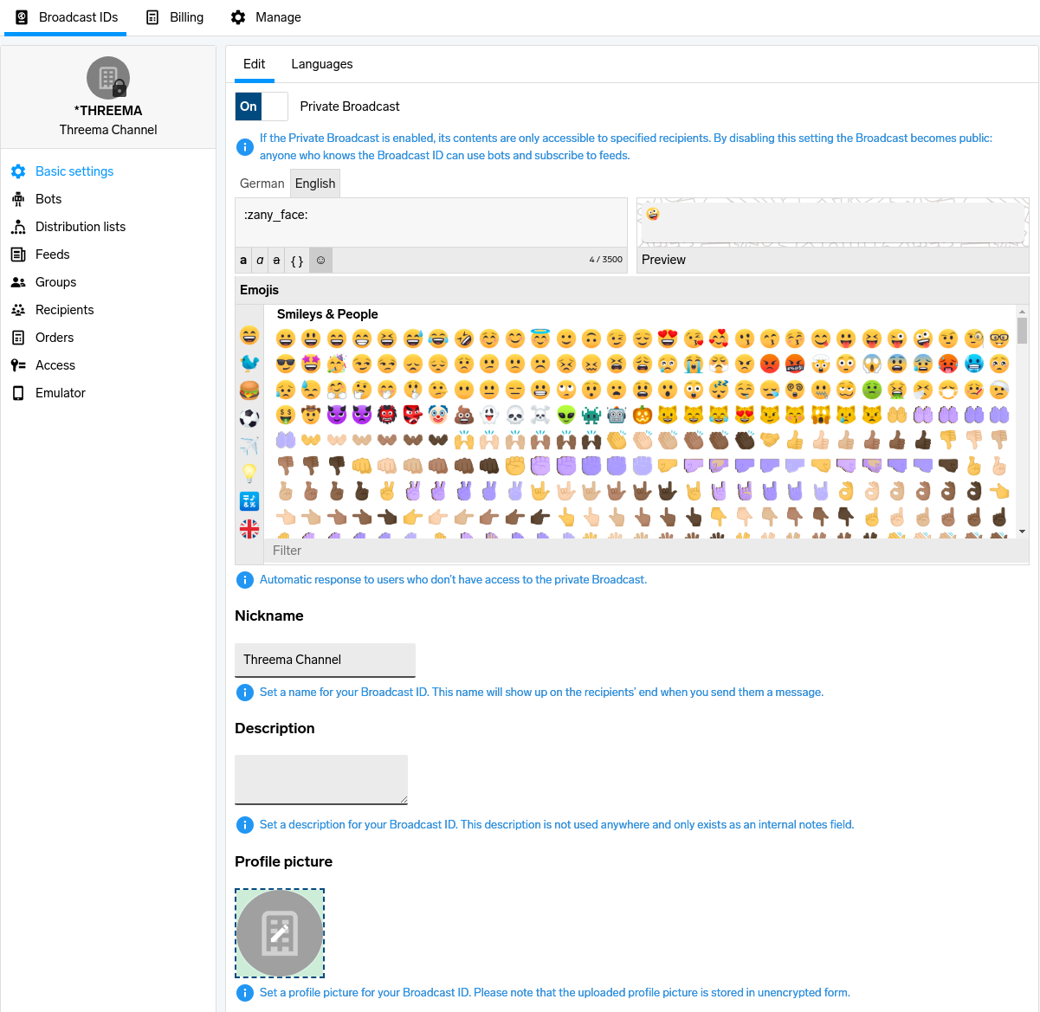
Task: Edit the automatic response message text box
Action: pyautogui.click(x=431, y=222)
